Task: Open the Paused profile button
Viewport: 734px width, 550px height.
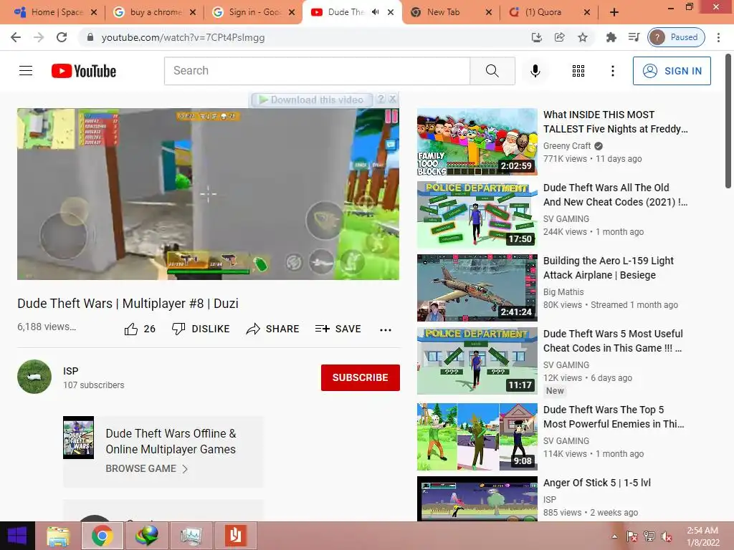Action: (x=676, y=37)
